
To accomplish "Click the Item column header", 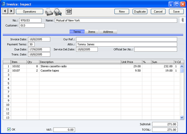I will pos(19,62).
